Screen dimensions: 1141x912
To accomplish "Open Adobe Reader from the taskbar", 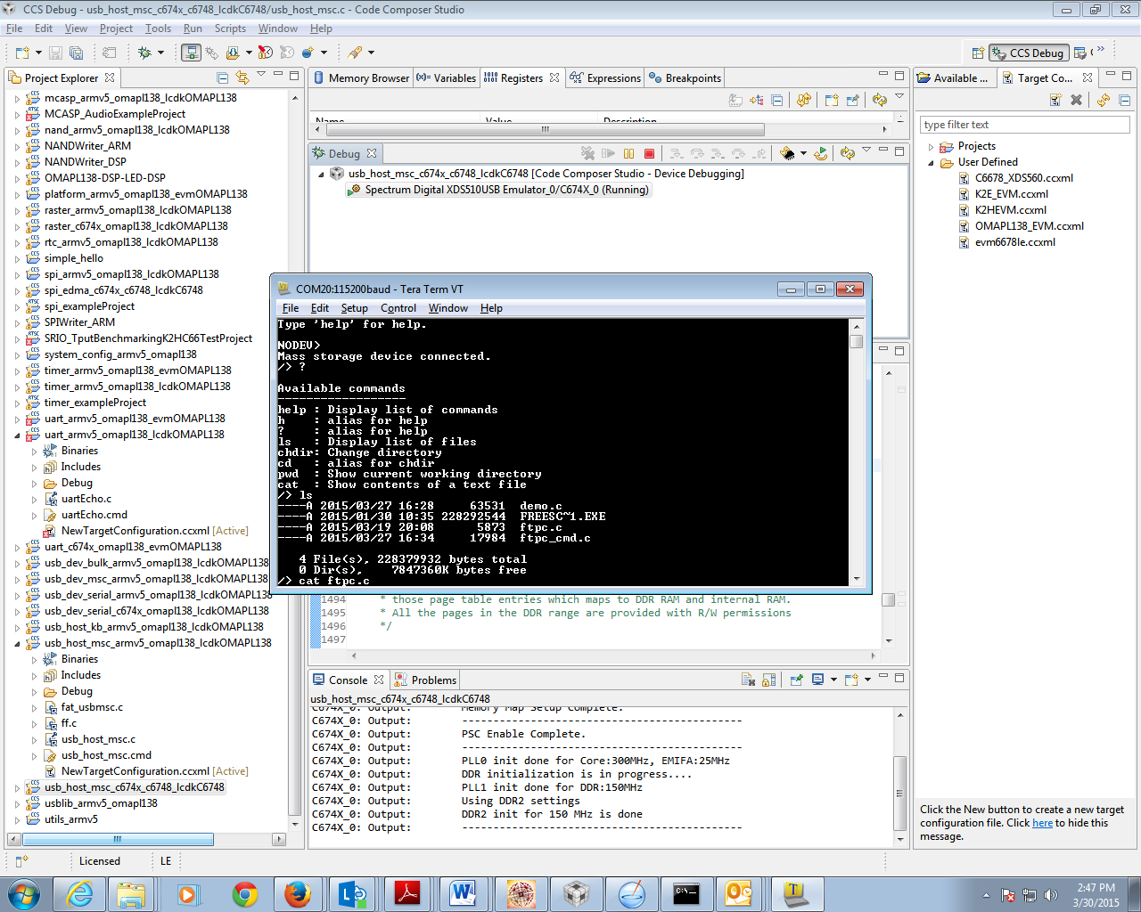I will [408, 894].
